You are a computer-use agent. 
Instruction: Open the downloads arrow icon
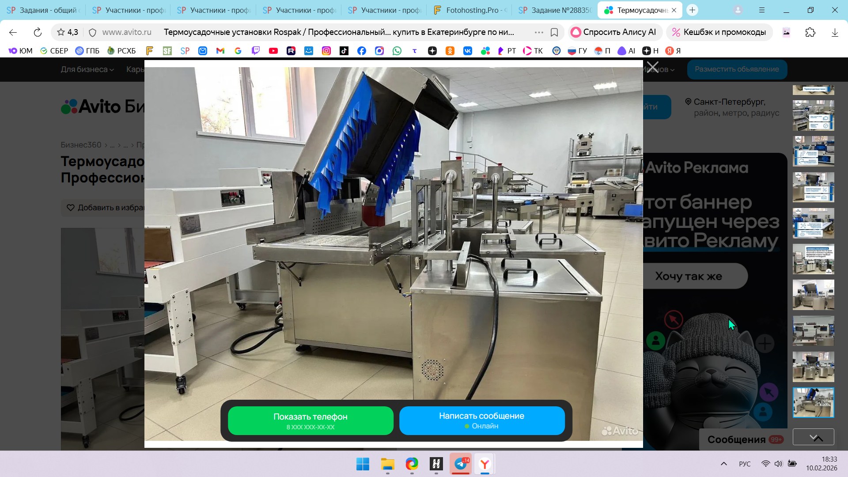pos(834,32)
